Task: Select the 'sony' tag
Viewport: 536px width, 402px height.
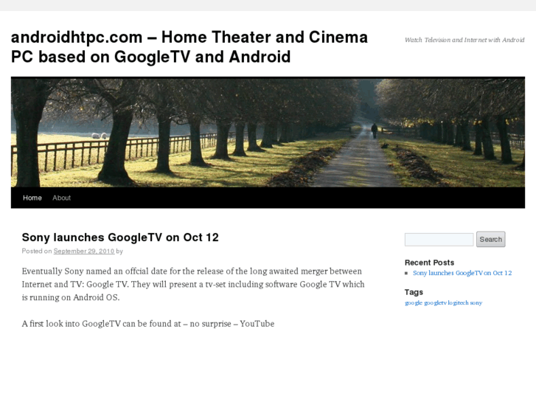Action: click(x=476, y=302)
